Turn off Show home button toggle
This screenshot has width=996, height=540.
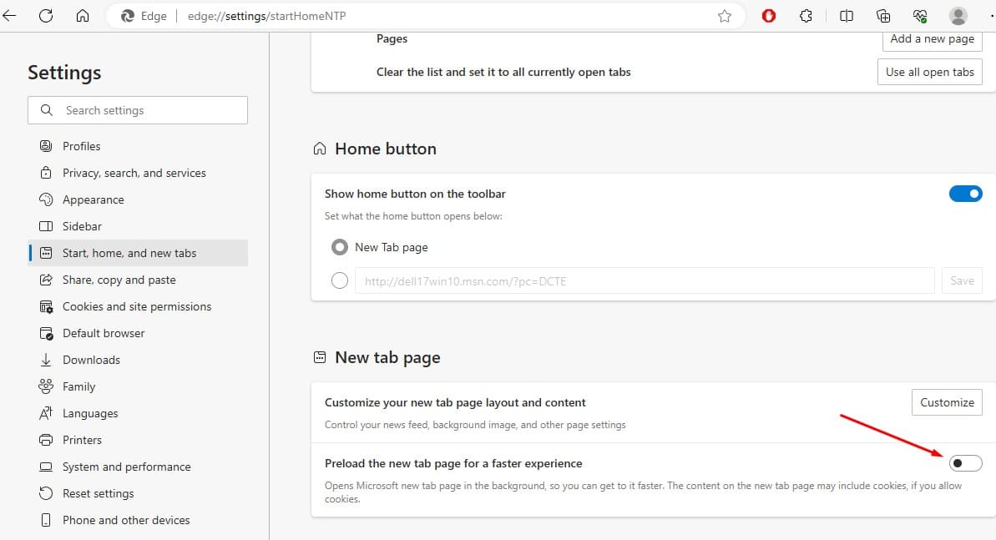(x=965, y=194)
